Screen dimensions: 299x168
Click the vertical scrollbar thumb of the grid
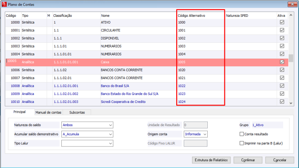coord(291,58)
